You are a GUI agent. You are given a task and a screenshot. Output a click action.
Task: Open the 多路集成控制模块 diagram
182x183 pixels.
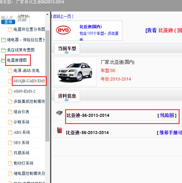tap(29, 101)
